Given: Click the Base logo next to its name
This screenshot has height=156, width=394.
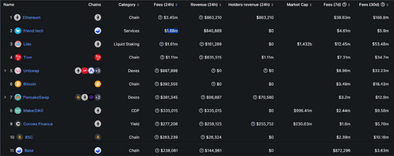Looking at the screenshot, I should 19,151.
